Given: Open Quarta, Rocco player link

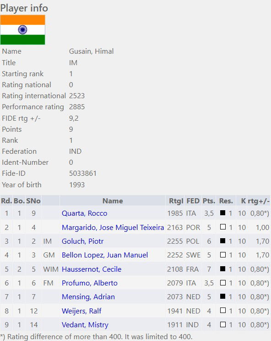Looking at the screenshot, I should pos(84,213).
